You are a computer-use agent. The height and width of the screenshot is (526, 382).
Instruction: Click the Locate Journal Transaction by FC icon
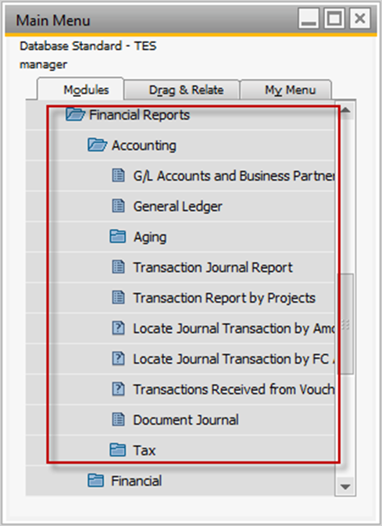coord(118,359)
